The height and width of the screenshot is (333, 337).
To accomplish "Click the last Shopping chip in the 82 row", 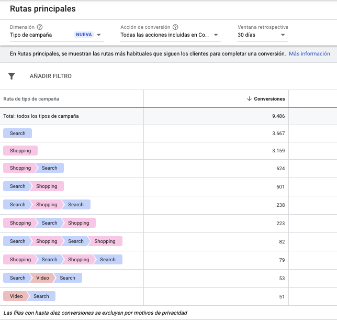I will point(105,241).
